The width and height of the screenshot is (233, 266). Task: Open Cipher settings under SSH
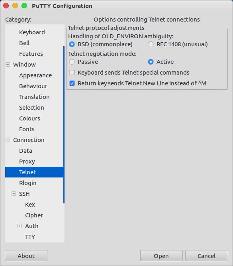pyautogui.click(x=34, y=215)
